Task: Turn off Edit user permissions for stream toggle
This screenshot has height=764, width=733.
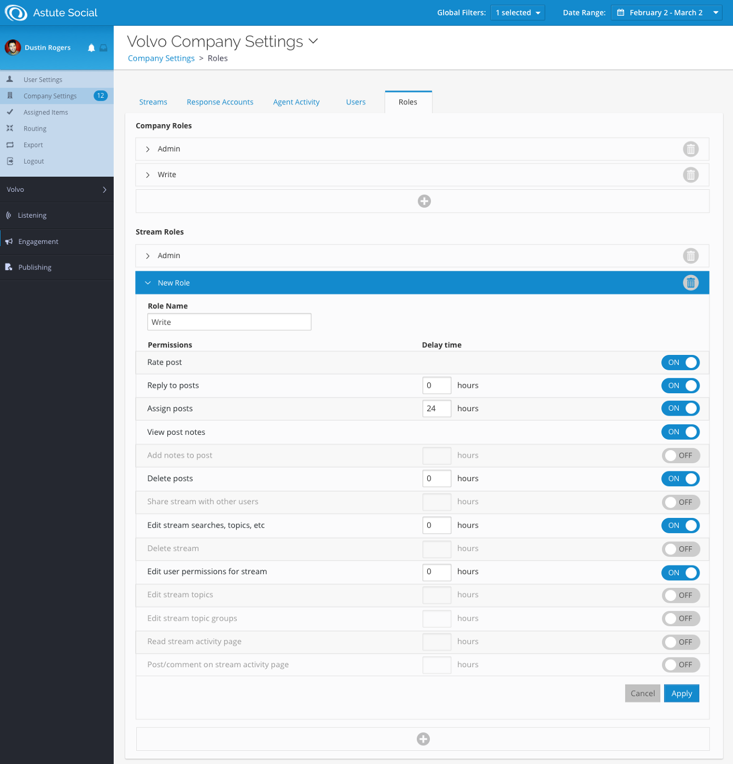Action: pos(680,573)
